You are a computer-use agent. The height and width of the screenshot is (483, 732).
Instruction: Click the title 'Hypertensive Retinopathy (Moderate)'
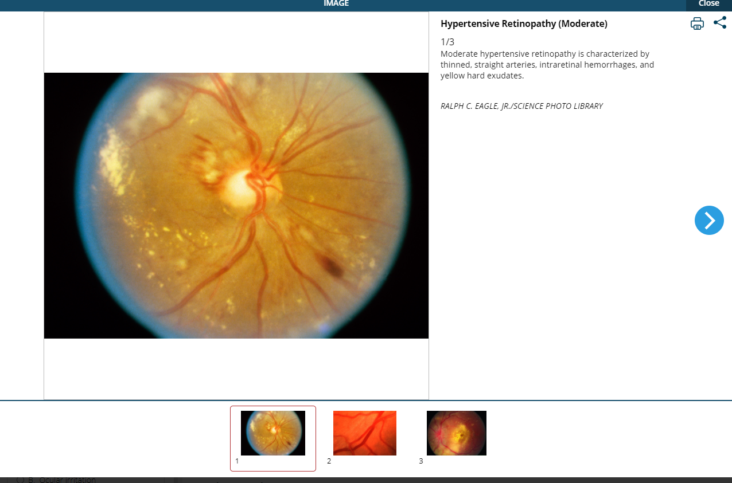[524, 23]
